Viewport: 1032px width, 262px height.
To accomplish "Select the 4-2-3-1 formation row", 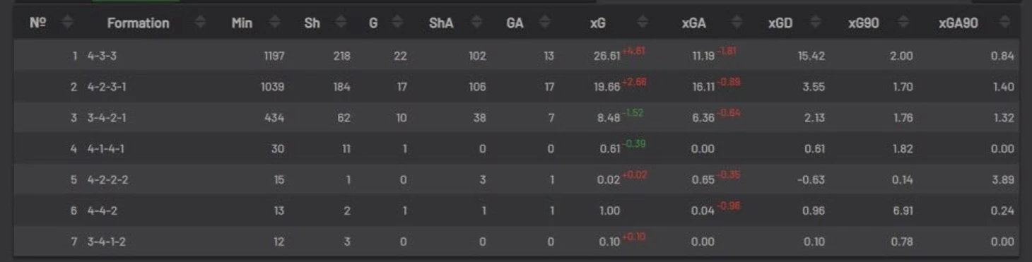I will click(x=516, y=87).
